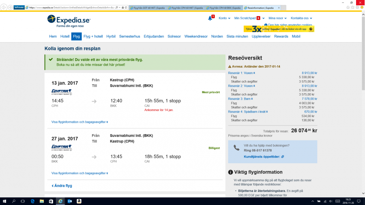Open Outlook from the taskbar

pos(70,201)
